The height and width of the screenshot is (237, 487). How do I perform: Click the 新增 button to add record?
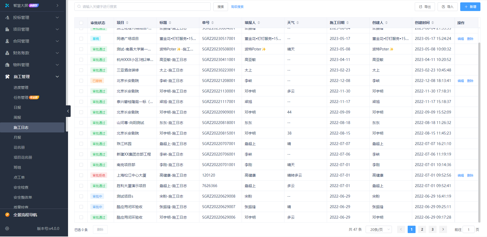(x=470, y=7)
